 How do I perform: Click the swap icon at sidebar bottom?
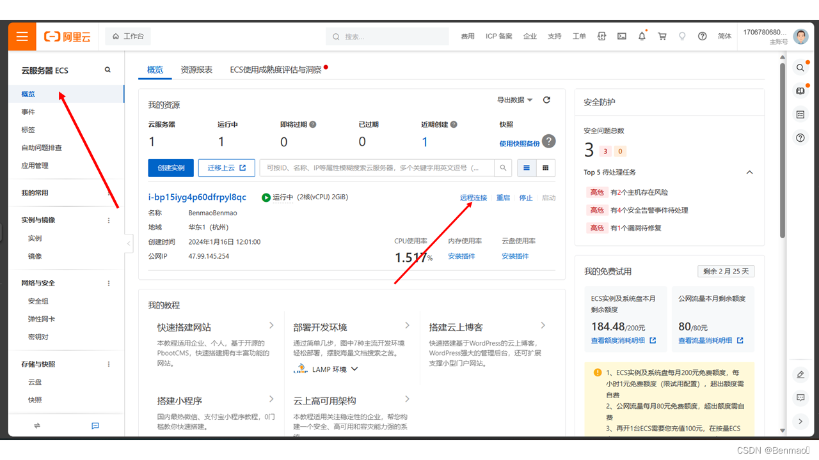[x=37, y=425]
